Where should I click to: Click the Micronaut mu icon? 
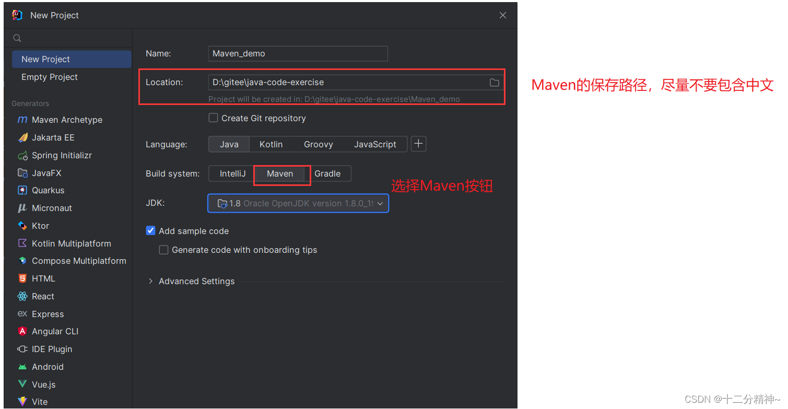[22, 208]
